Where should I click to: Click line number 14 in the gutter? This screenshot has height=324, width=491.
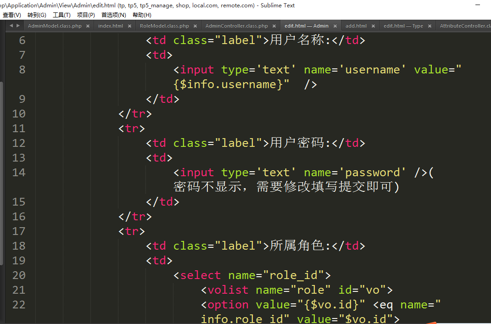19,173
